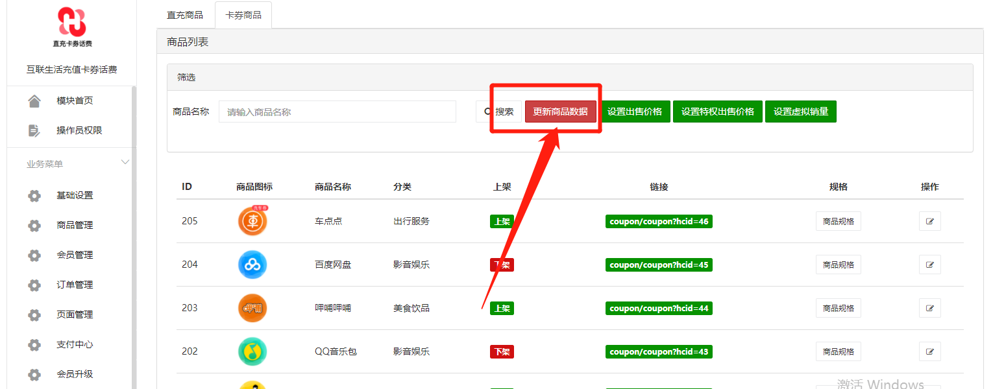This screenshot has width=993, height=389.
Task: Click the 百度网盘 product icon
Action: [252, 265]
